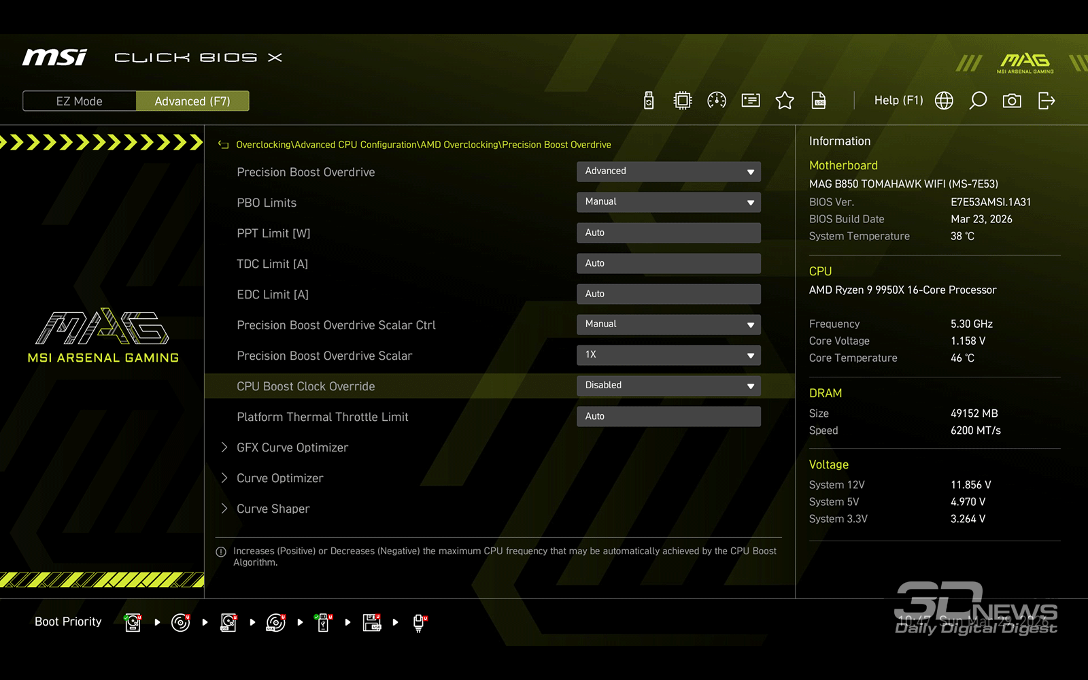Click the breadcrumb back arrow icon
The width and height of the screenshot is (1088, 680).
[223, 145]
